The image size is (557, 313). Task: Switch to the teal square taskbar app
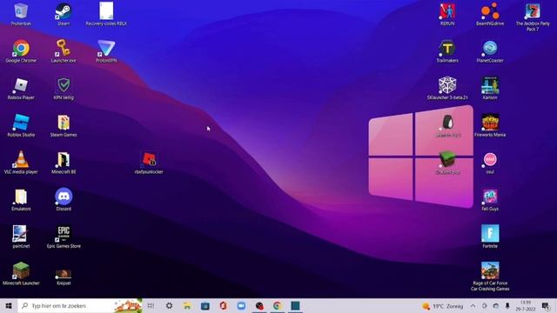pyautogui.click(x=295, y=305)
